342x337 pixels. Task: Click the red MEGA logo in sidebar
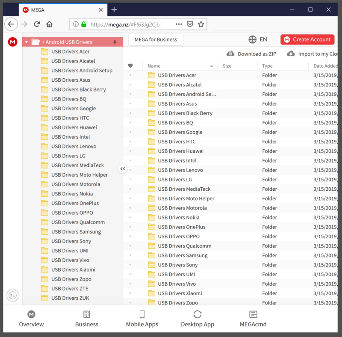13,42
